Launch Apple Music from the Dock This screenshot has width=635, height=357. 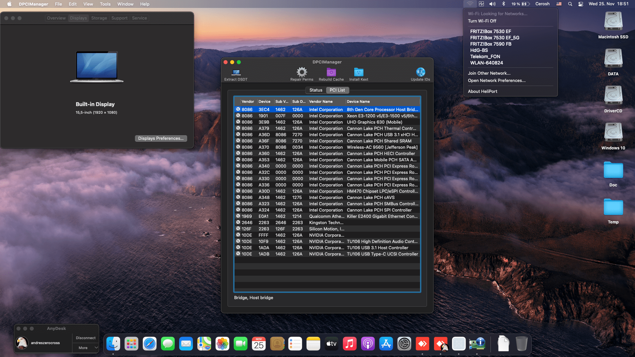click(x=350, y=343)
